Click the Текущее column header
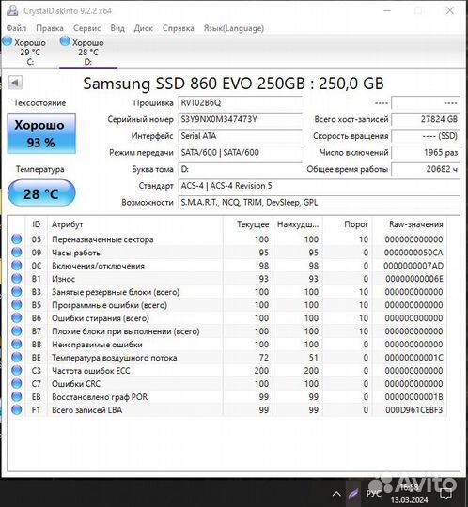This screenshot has height=507, width=468. (x=247, y=224)
